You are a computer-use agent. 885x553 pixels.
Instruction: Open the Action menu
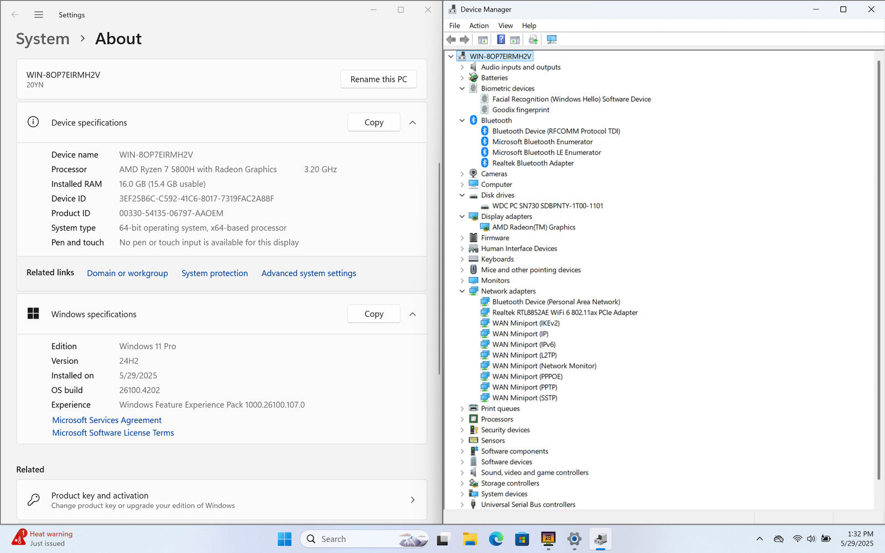(x=478, y=25)
